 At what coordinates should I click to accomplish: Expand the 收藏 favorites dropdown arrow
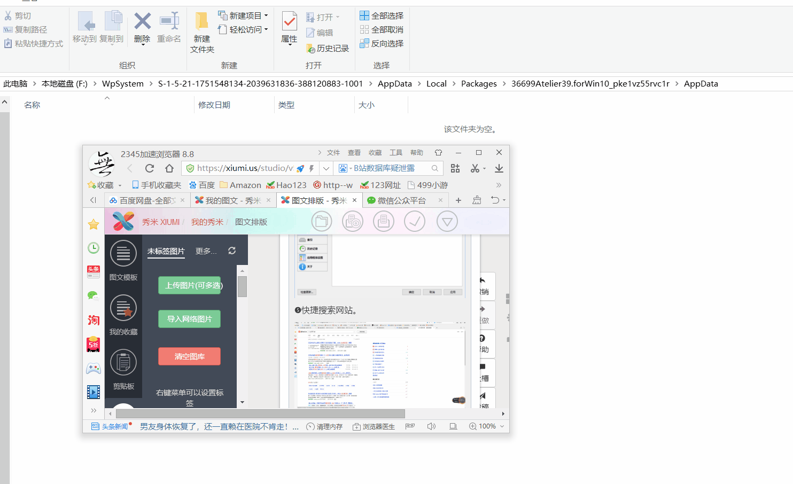(120, 186)
